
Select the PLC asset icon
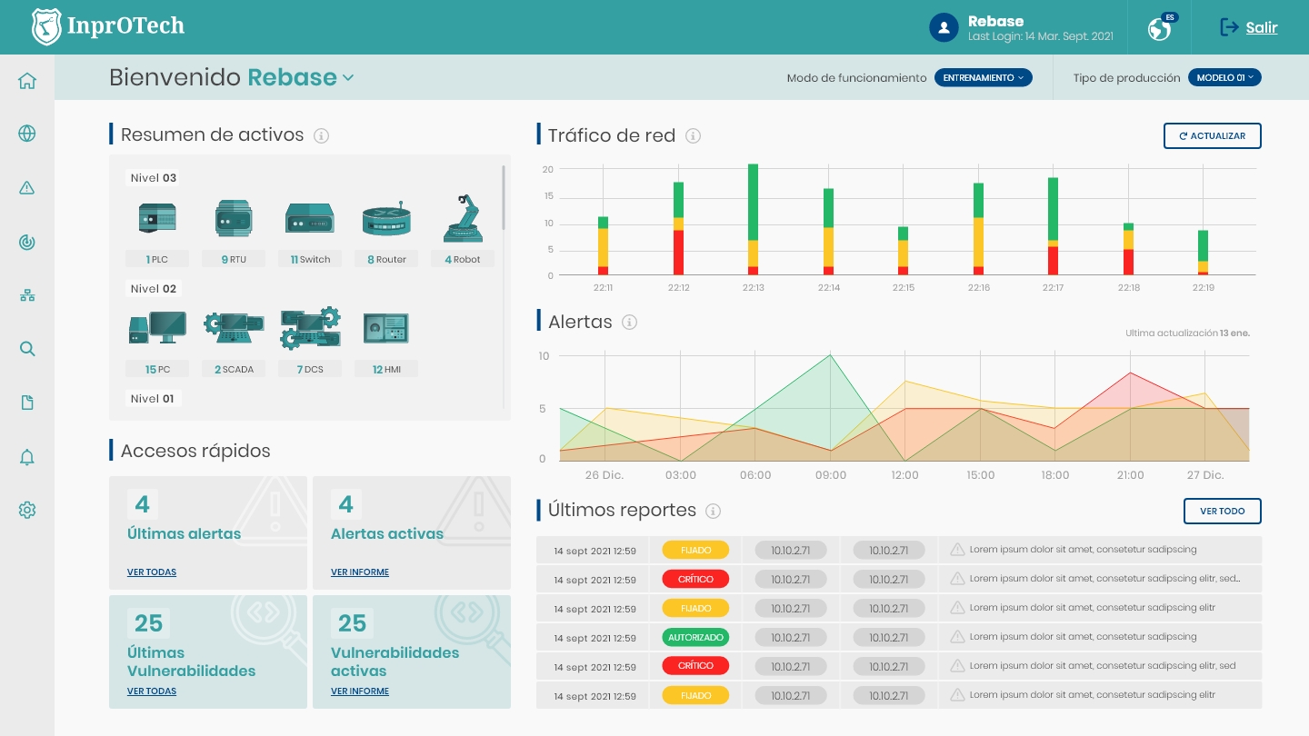click(157, 219)
